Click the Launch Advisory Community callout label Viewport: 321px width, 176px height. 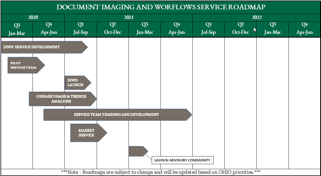182,160
